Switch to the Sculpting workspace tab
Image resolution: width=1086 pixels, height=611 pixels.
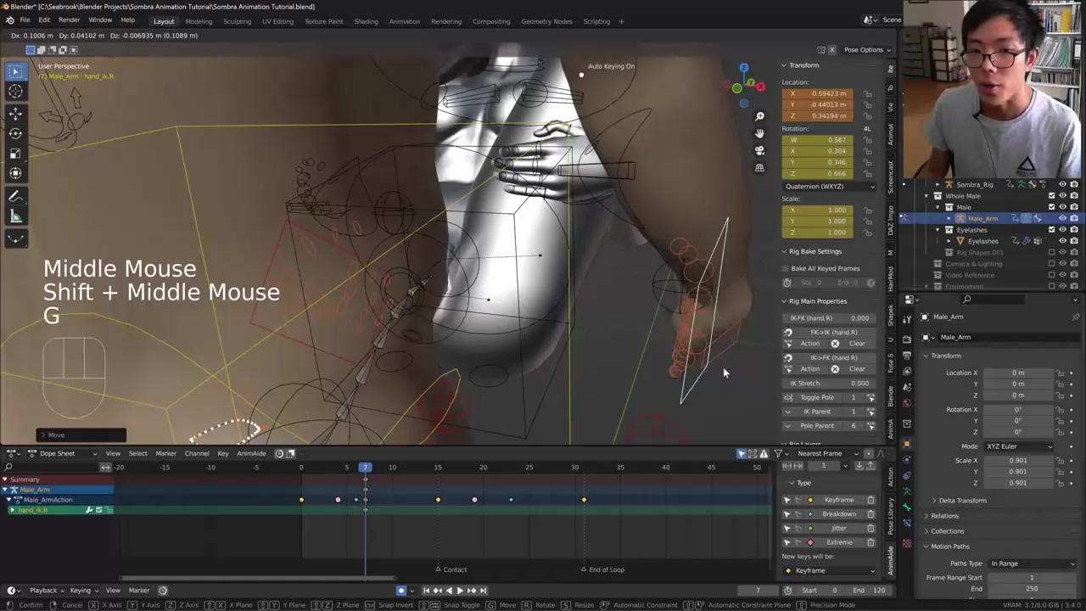coord(237,21)
